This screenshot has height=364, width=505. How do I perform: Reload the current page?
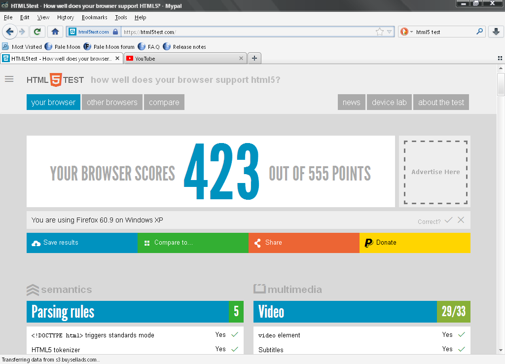[x=37, y=32]
